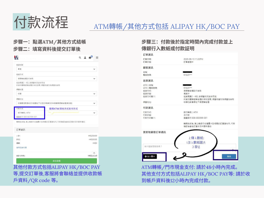Screen dimensions: 264x198
Task: Click the 使用促銷代碼 link
Action: tap(21, 147)
